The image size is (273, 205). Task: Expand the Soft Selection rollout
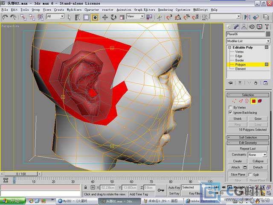pos(248,138)
